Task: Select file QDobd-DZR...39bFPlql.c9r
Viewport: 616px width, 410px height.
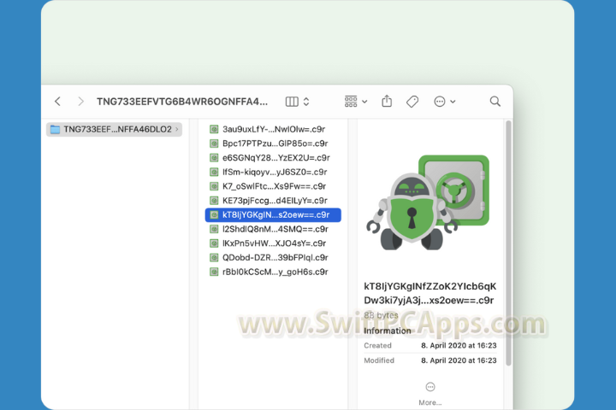Action: 273,257
